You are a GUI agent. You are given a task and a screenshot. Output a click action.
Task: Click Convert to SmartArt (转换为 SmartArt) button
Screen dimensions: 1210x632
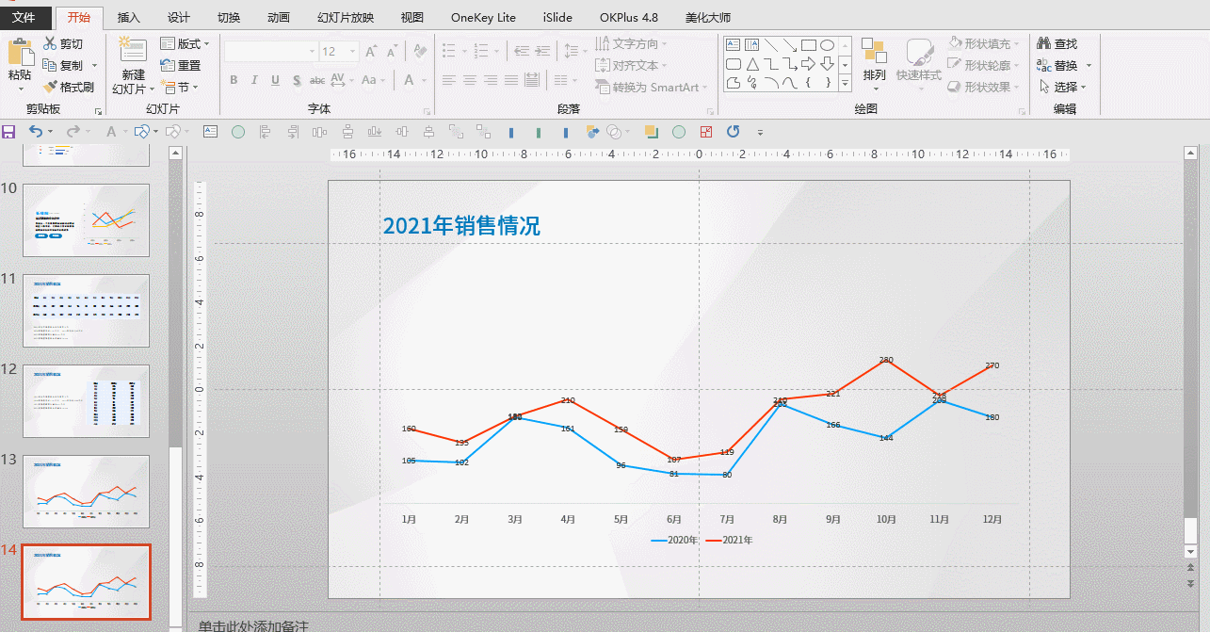pos(652,87)
